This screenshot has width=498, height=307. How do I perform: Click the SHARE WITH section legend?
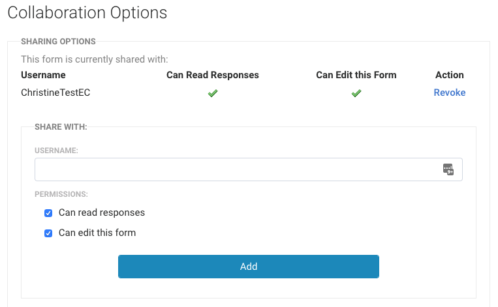click(61, 126)
